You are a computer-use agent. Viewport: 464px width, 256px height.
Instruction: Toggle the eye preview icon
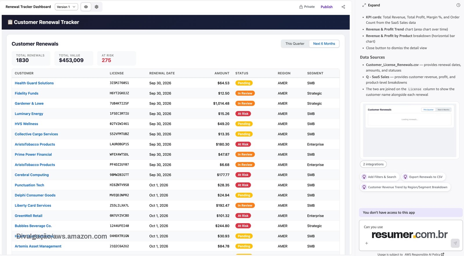coord(86,7)
